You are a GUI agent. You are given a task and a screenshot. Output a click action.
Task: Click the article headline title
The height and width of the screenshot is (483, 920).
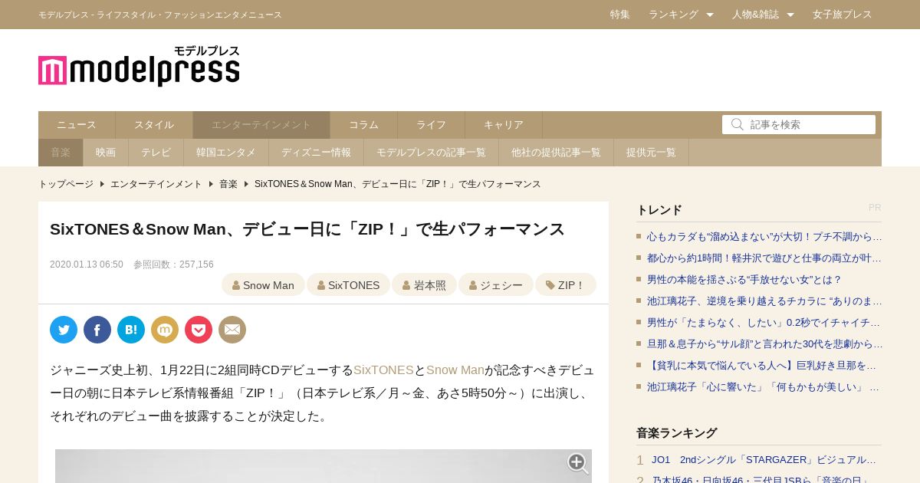point(307,229)
